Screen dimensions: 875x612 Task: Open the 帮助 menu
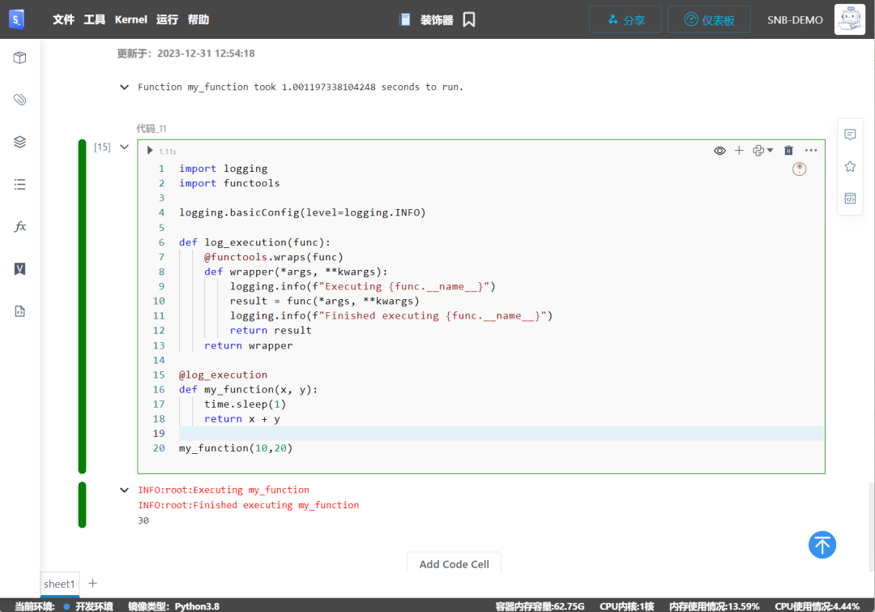pyautogui.click(x=198, y=19)
